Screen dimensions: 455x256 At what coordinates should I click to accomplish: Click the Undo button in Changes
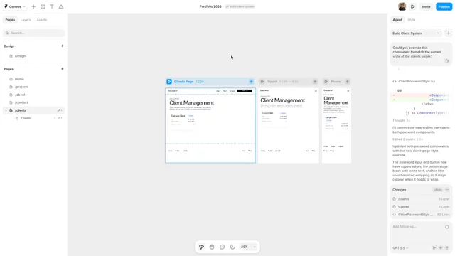[438, 190]
